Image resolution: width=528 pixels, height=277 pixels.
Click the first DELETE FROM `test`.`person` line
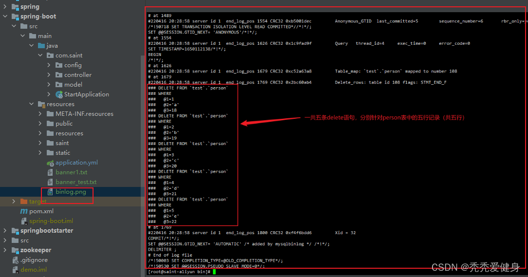[x=188, y=88]
